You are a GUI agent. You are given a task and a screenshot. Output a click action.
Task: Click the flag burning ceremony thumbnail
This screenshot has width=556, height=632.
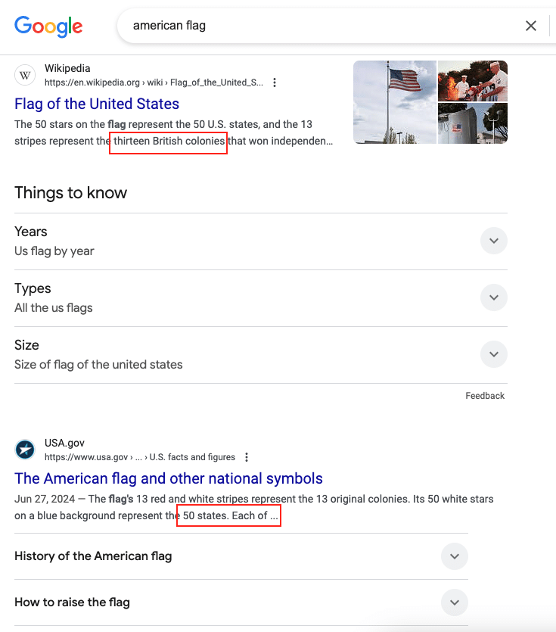tap(473, 80)
